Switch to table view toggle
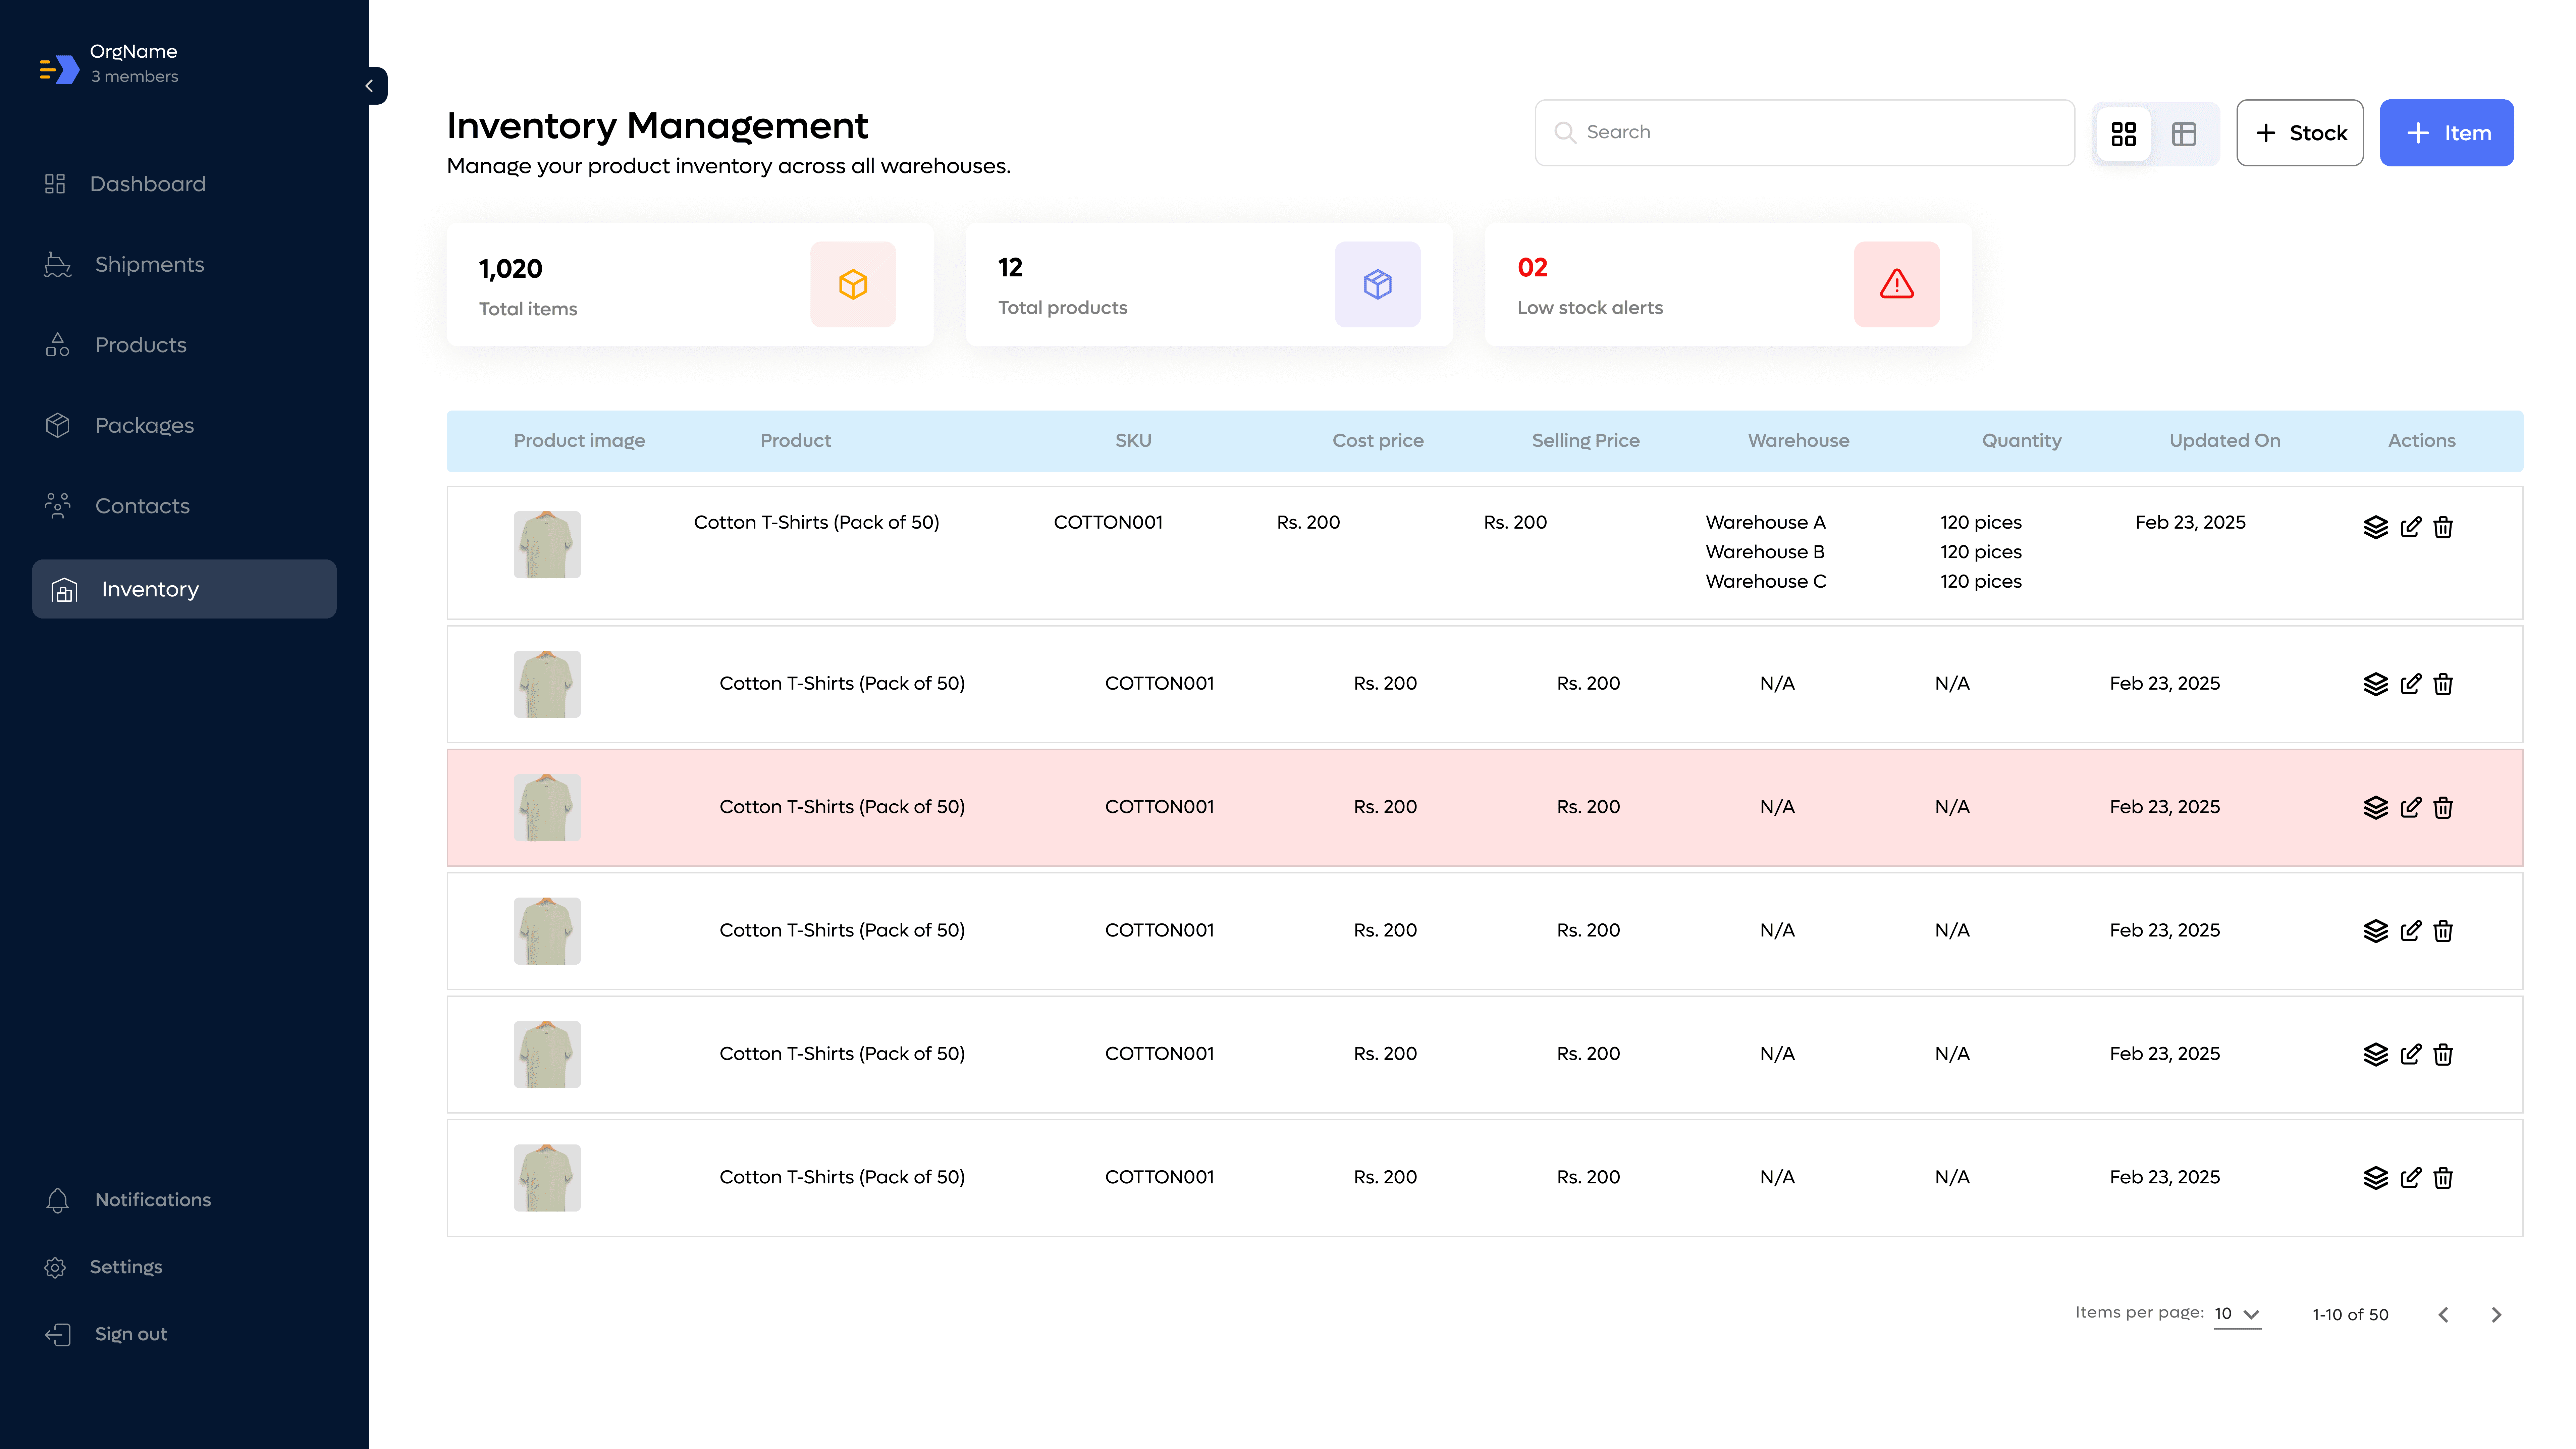 click(x=2184, y=133)
